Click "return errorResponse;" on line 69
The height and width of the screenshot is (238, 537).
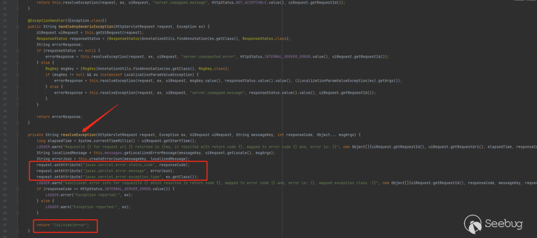60,117
